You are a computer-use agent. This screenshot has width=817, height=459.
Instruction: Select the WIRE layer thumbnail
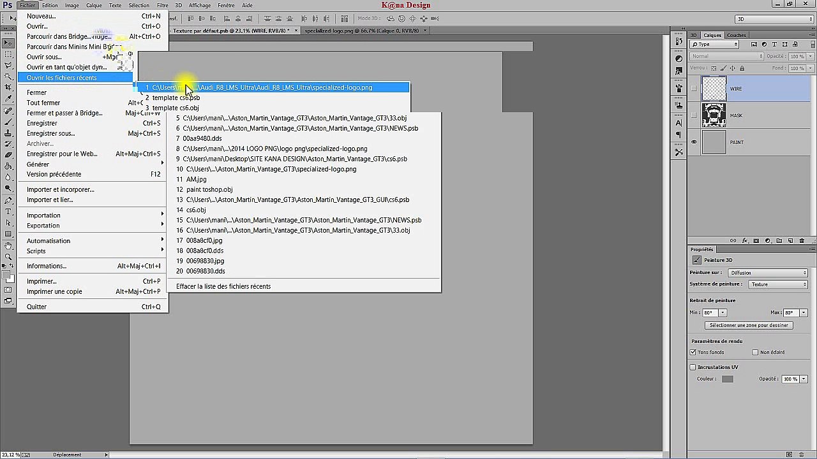tap(714, 89)
